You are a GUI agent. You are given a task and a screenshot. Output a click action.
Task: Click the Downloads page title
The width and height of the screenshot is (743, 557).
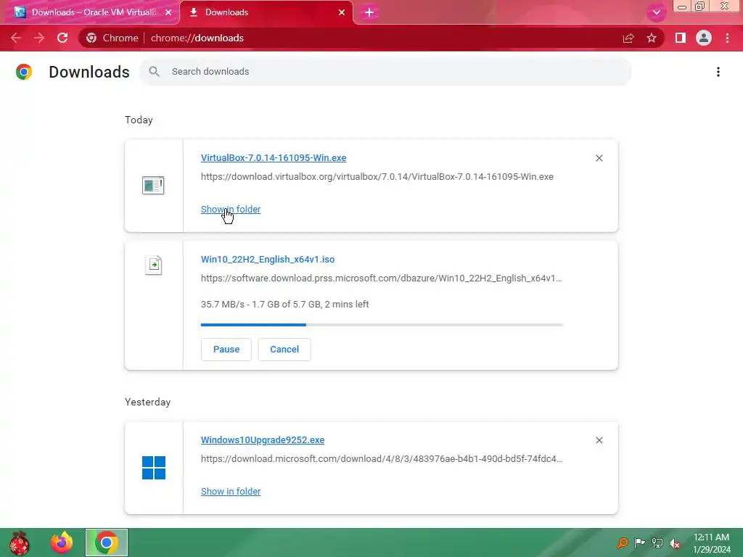(89, 72)
